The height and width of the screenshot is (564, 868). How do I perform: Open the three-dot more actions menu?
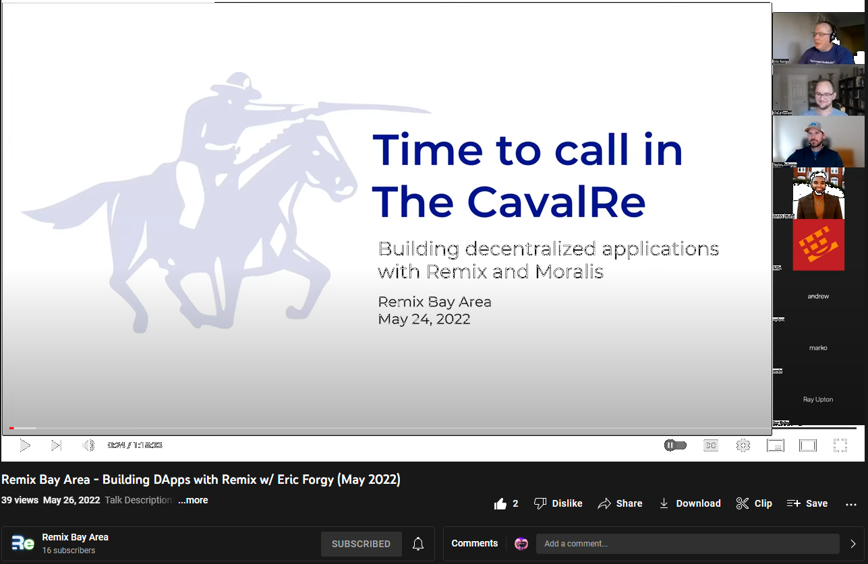tap(850, 504)
